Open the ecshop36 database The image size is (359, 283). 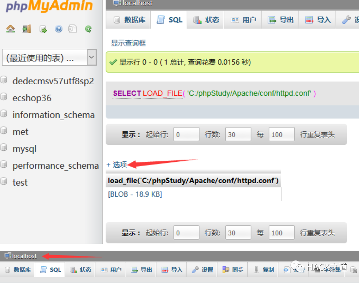(x=32, y=98)
